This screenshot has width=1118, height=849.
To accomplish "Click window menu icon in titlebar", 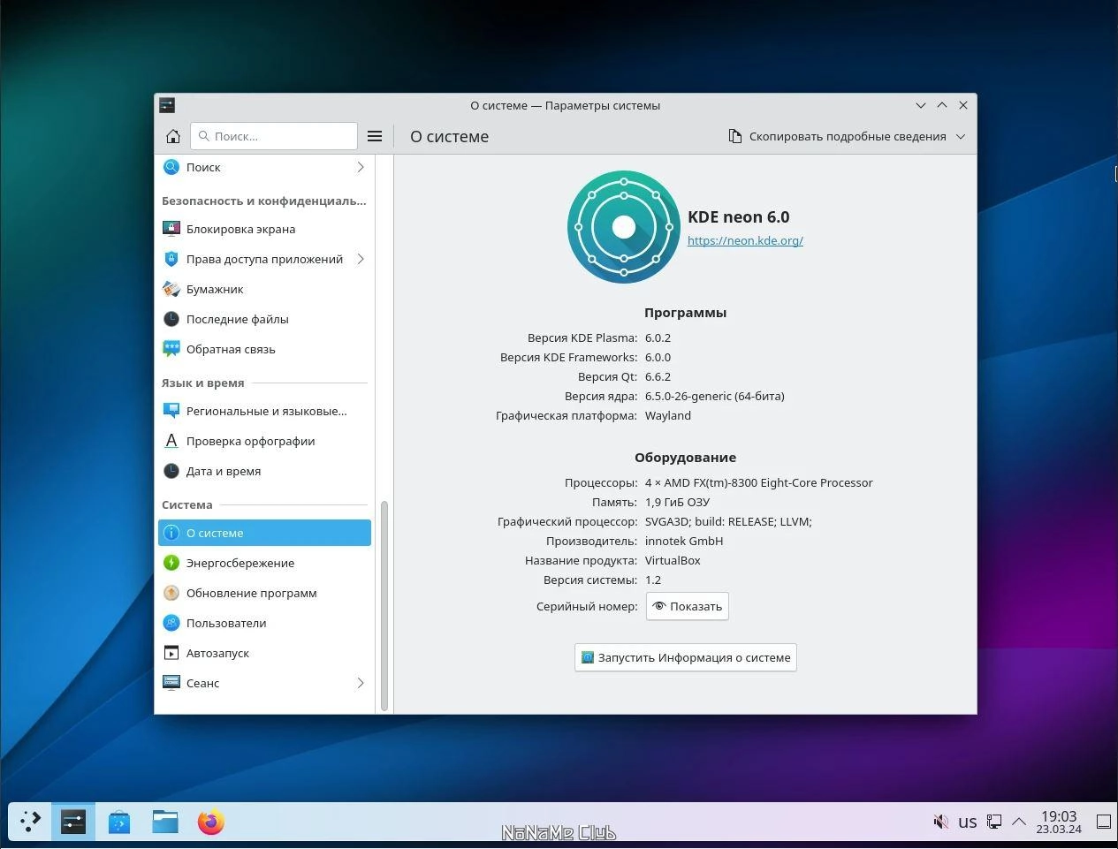I will point(167,105).
